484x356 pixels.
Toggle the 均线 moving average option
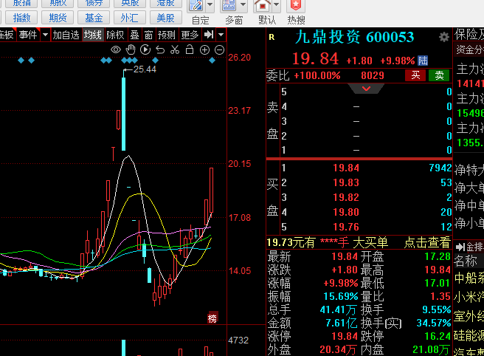tap(93, 35)
